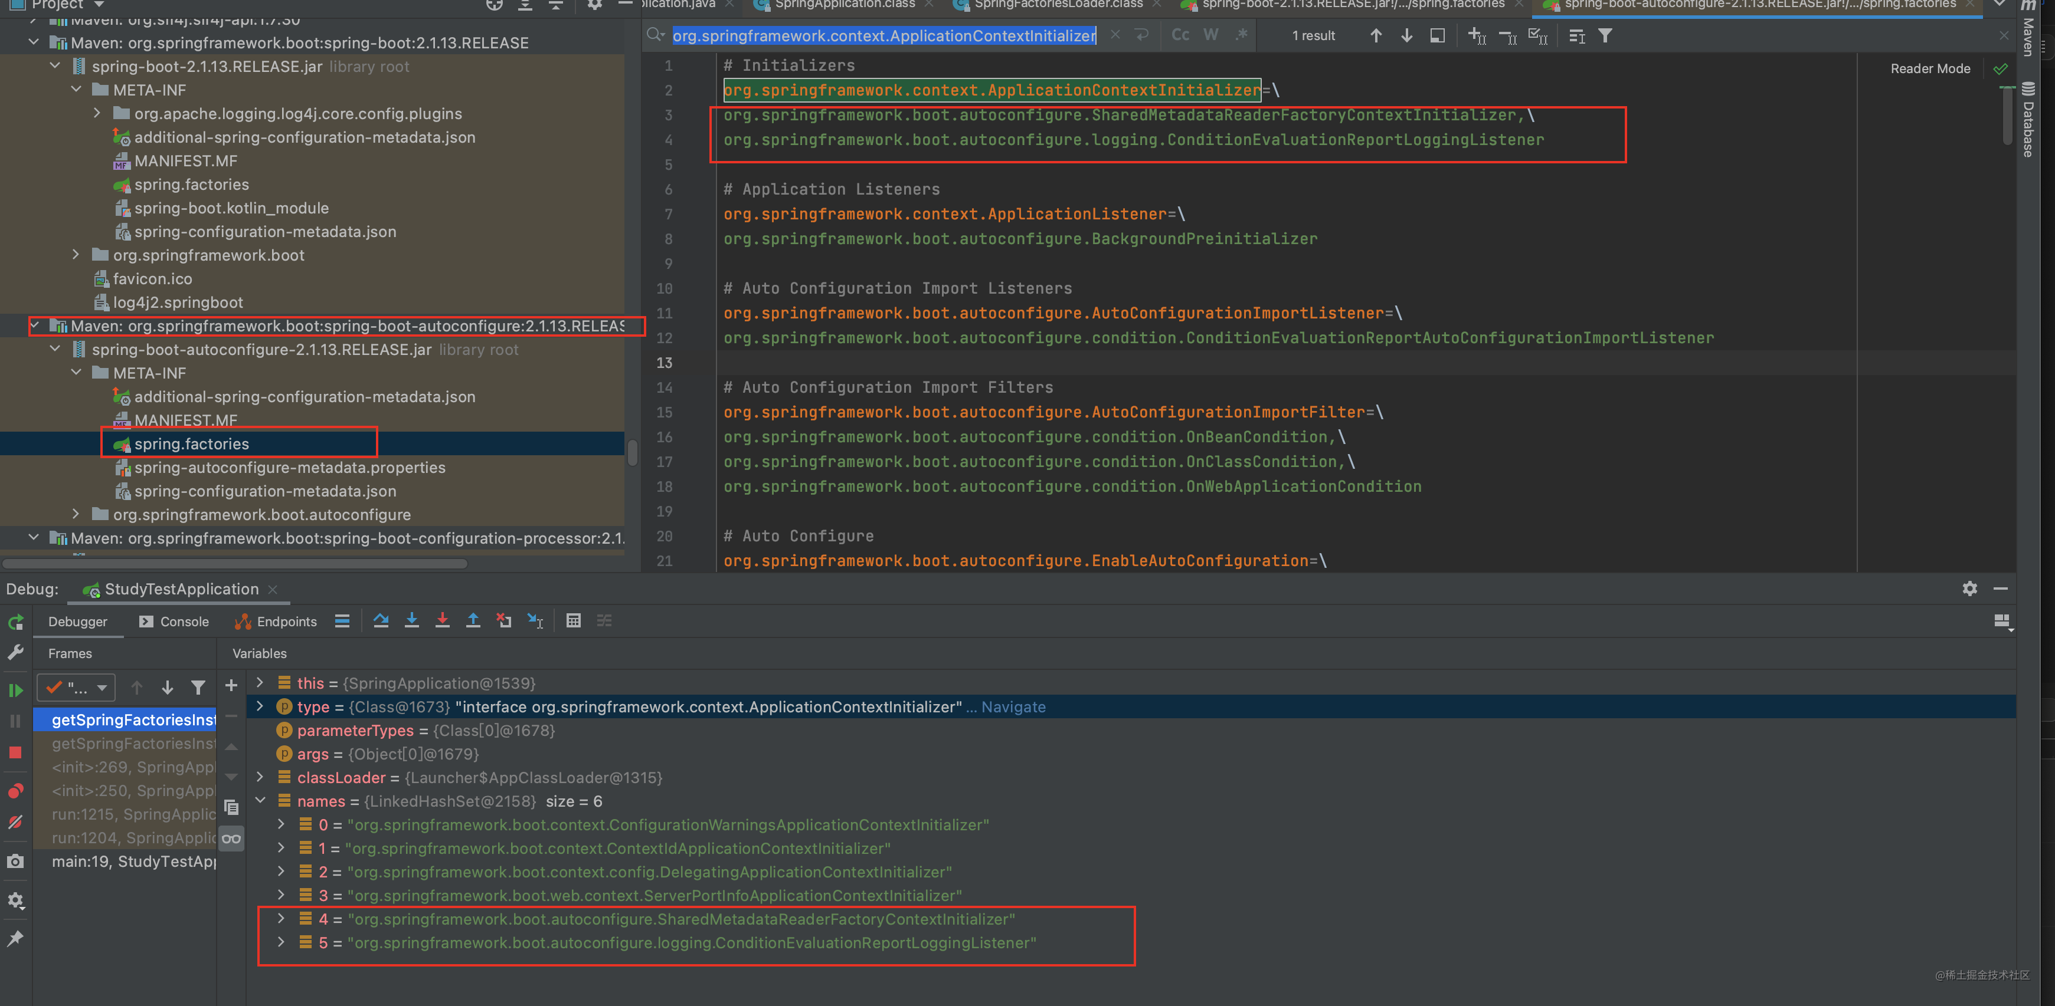
Task: Click Run to Cursor icon
Action: 535,621
